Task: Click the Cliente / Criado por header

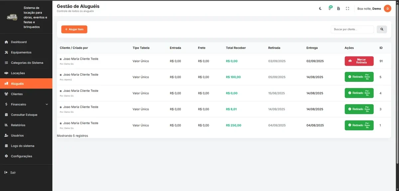Action: [x=74, y=48]
